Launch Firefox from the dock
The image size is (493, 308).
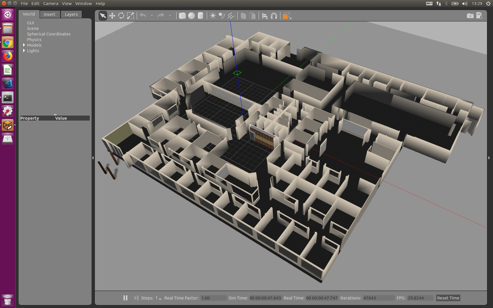[x=8, y=56]
